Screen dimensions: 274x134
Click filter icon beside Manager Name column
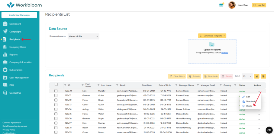[x=176, y=85]
